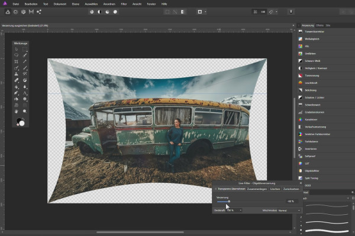Select the Freehand lasso selection tool
Screen dimensions: 355x236
[x=17, y=55]
